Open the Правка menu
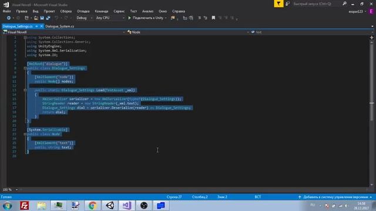Screen dimensions: 376x211 pos(22,11)
